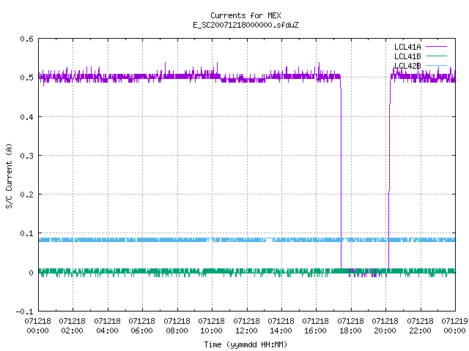
Task: Click the LCL41A legend label
Action: click(x=407, y=47)
